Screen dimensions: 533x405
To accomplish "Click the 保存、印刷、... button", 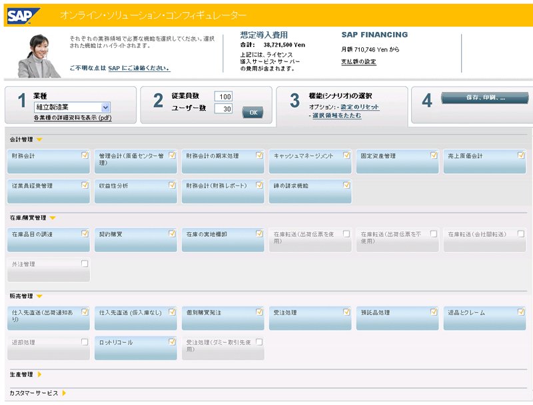I will 485,97.
